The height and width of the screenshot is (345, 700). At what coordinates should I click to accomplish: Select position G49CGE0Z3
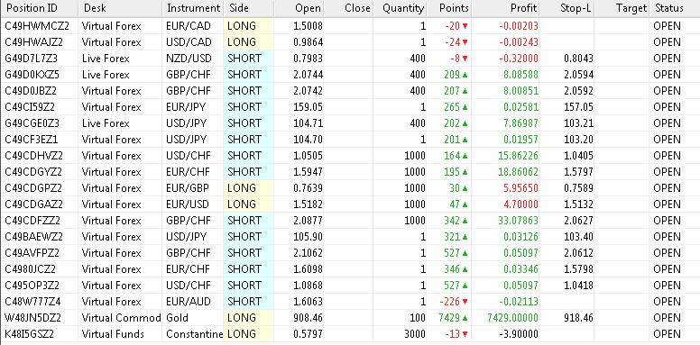(32, 123)
